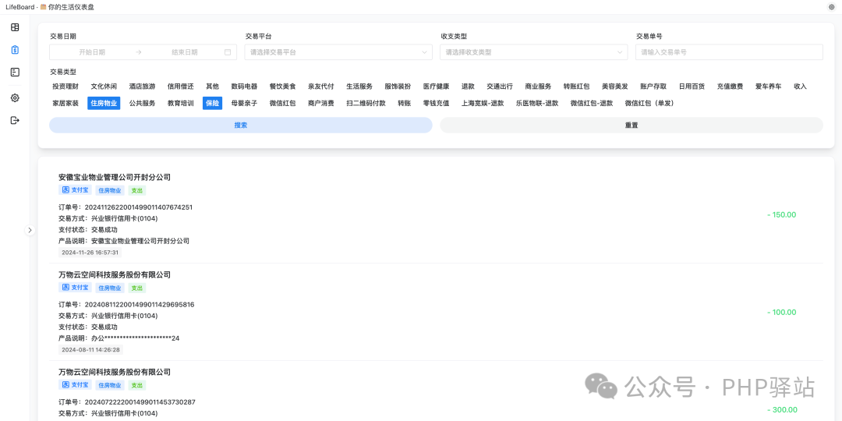The width and height of the screenshot is (842, 421).
Task: Toggle the 信用借还 category tag
Action: (x=180, y=87)
